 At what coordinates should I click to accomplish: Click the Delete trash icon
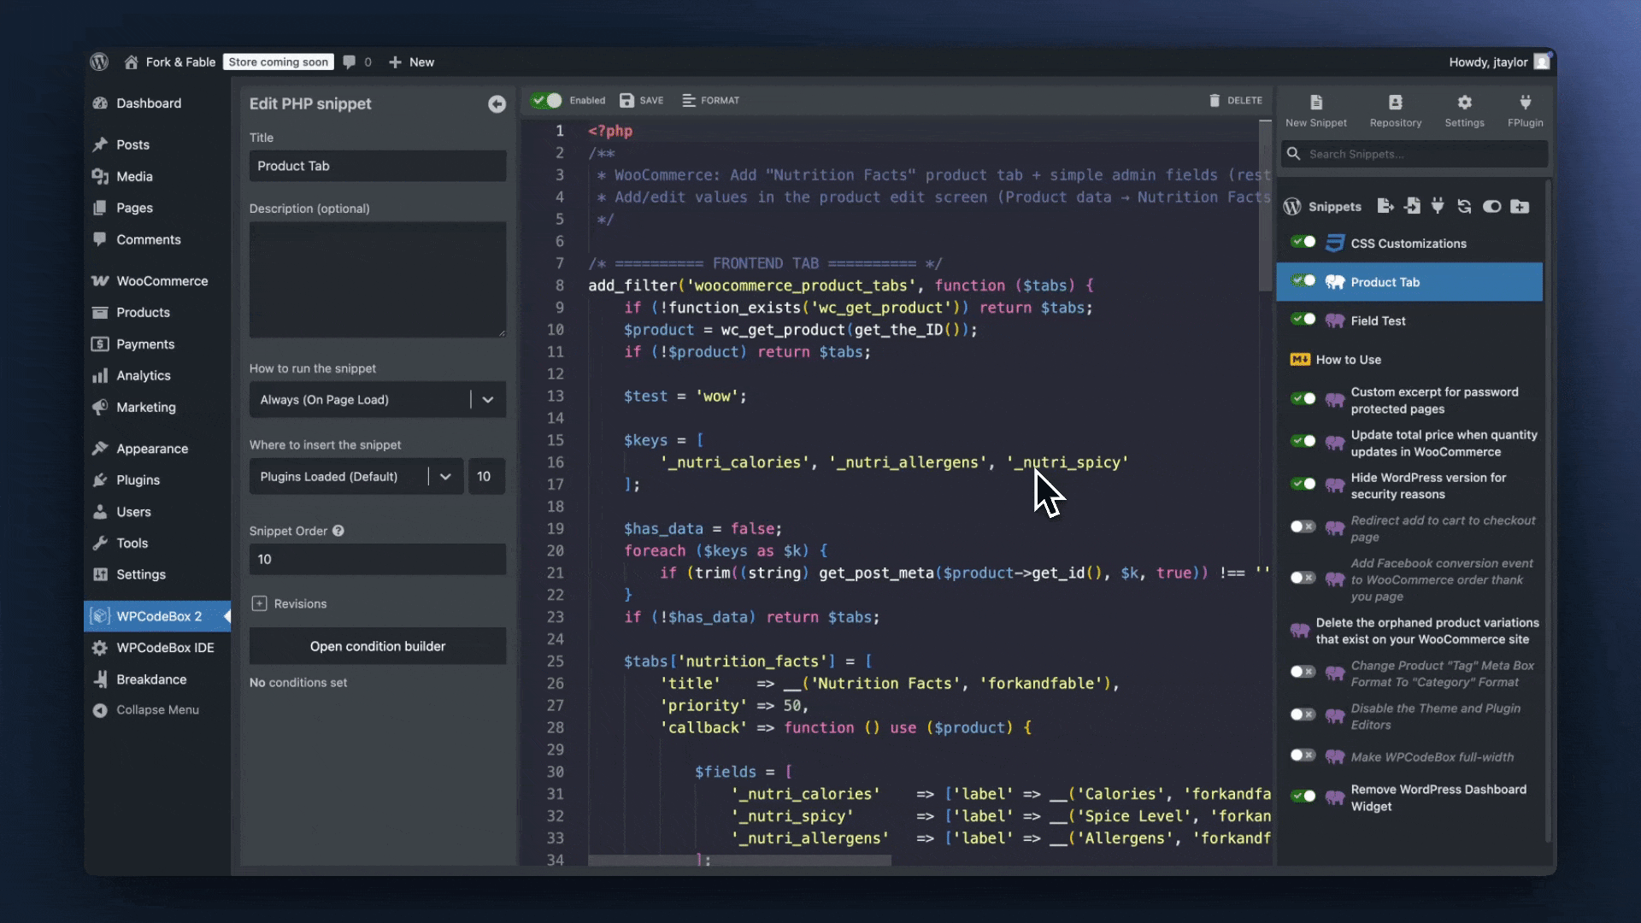pos(1215,100)
